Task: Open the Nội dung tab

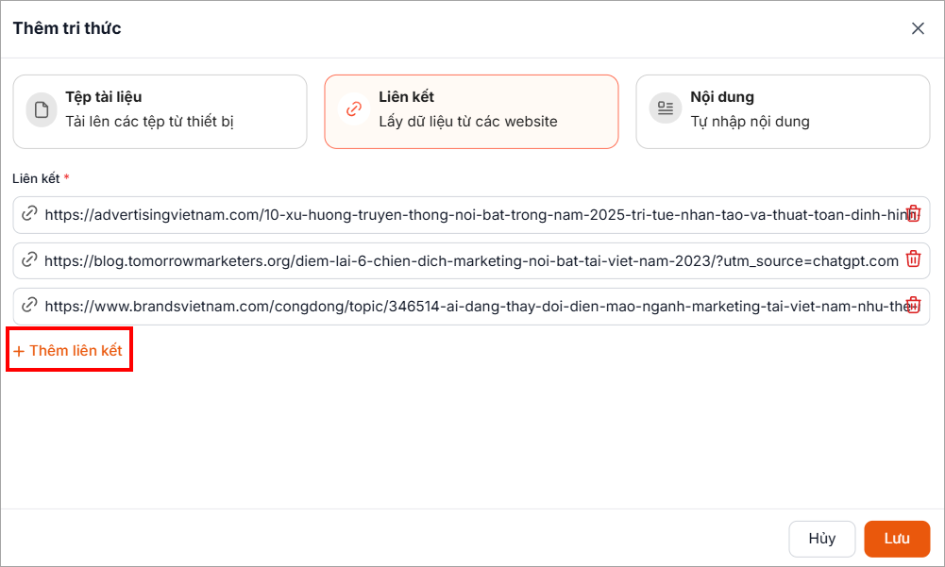Action: click(783, 111)
